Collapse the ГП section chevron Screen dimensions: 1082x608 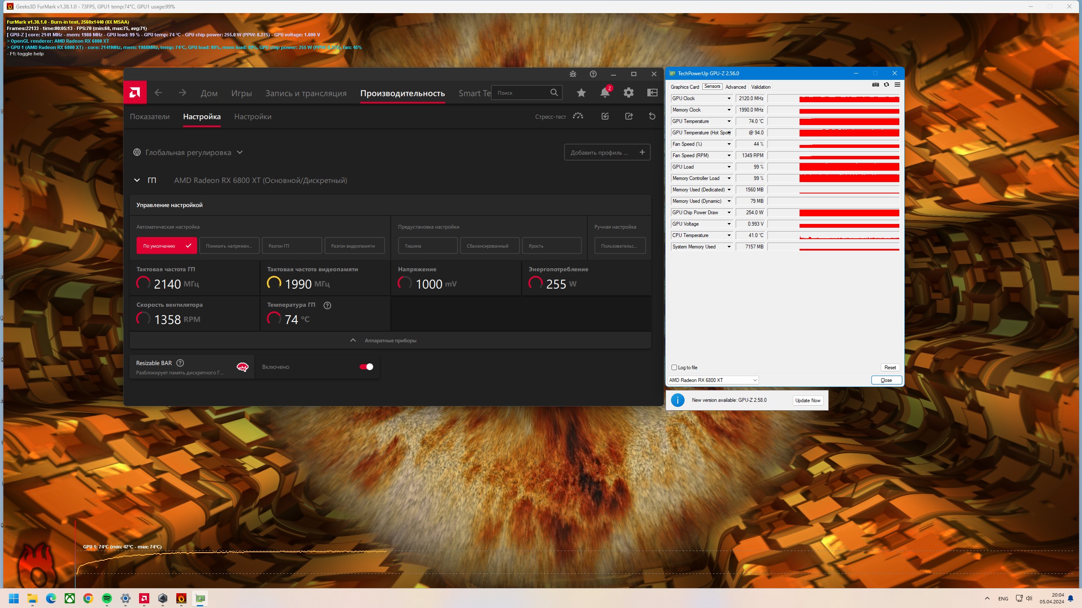[137, 180]
